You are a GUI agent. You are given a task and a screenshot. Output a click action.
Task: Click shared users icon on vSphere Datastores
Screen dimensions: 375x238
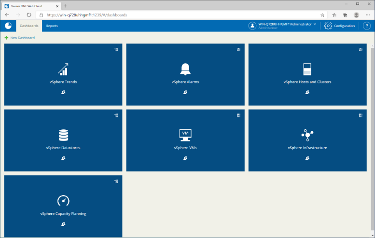pos(63,158)
